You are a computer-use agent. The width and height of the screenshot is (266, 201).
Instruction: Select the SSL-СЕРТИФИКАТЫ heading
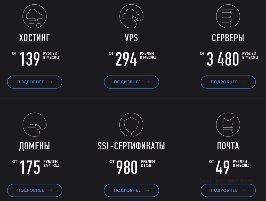pyautogui.click(x=131, y=146)
